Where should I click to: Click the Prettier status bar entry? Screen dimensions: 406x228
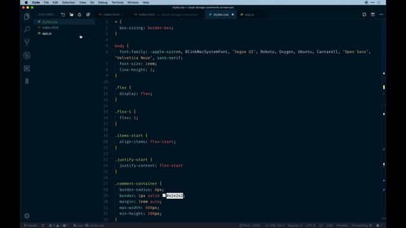342,225
